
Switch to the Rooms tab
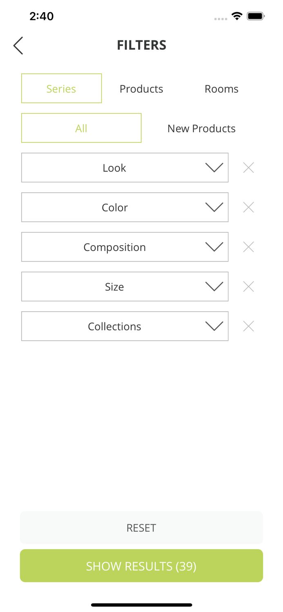coord(221,89)
